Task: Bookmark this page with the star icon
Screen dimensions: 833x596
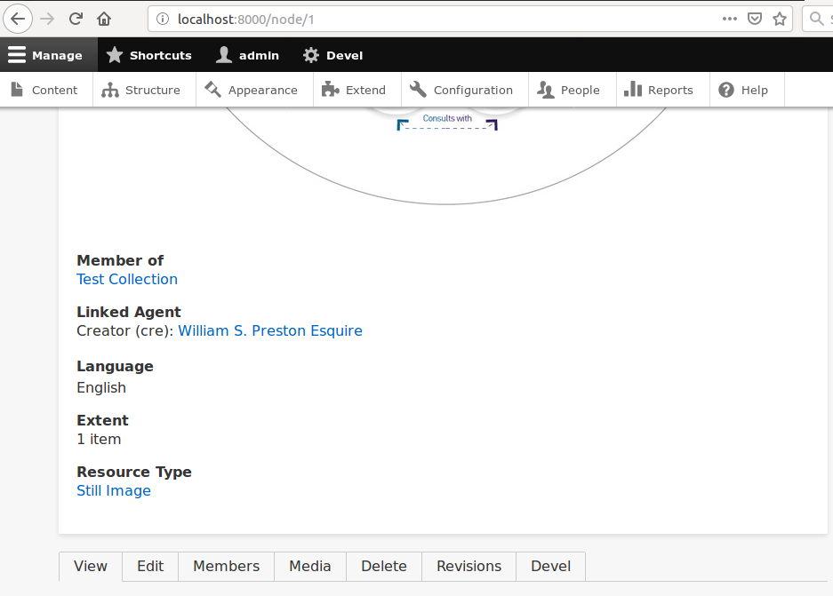Action: (x=780, y=19)
